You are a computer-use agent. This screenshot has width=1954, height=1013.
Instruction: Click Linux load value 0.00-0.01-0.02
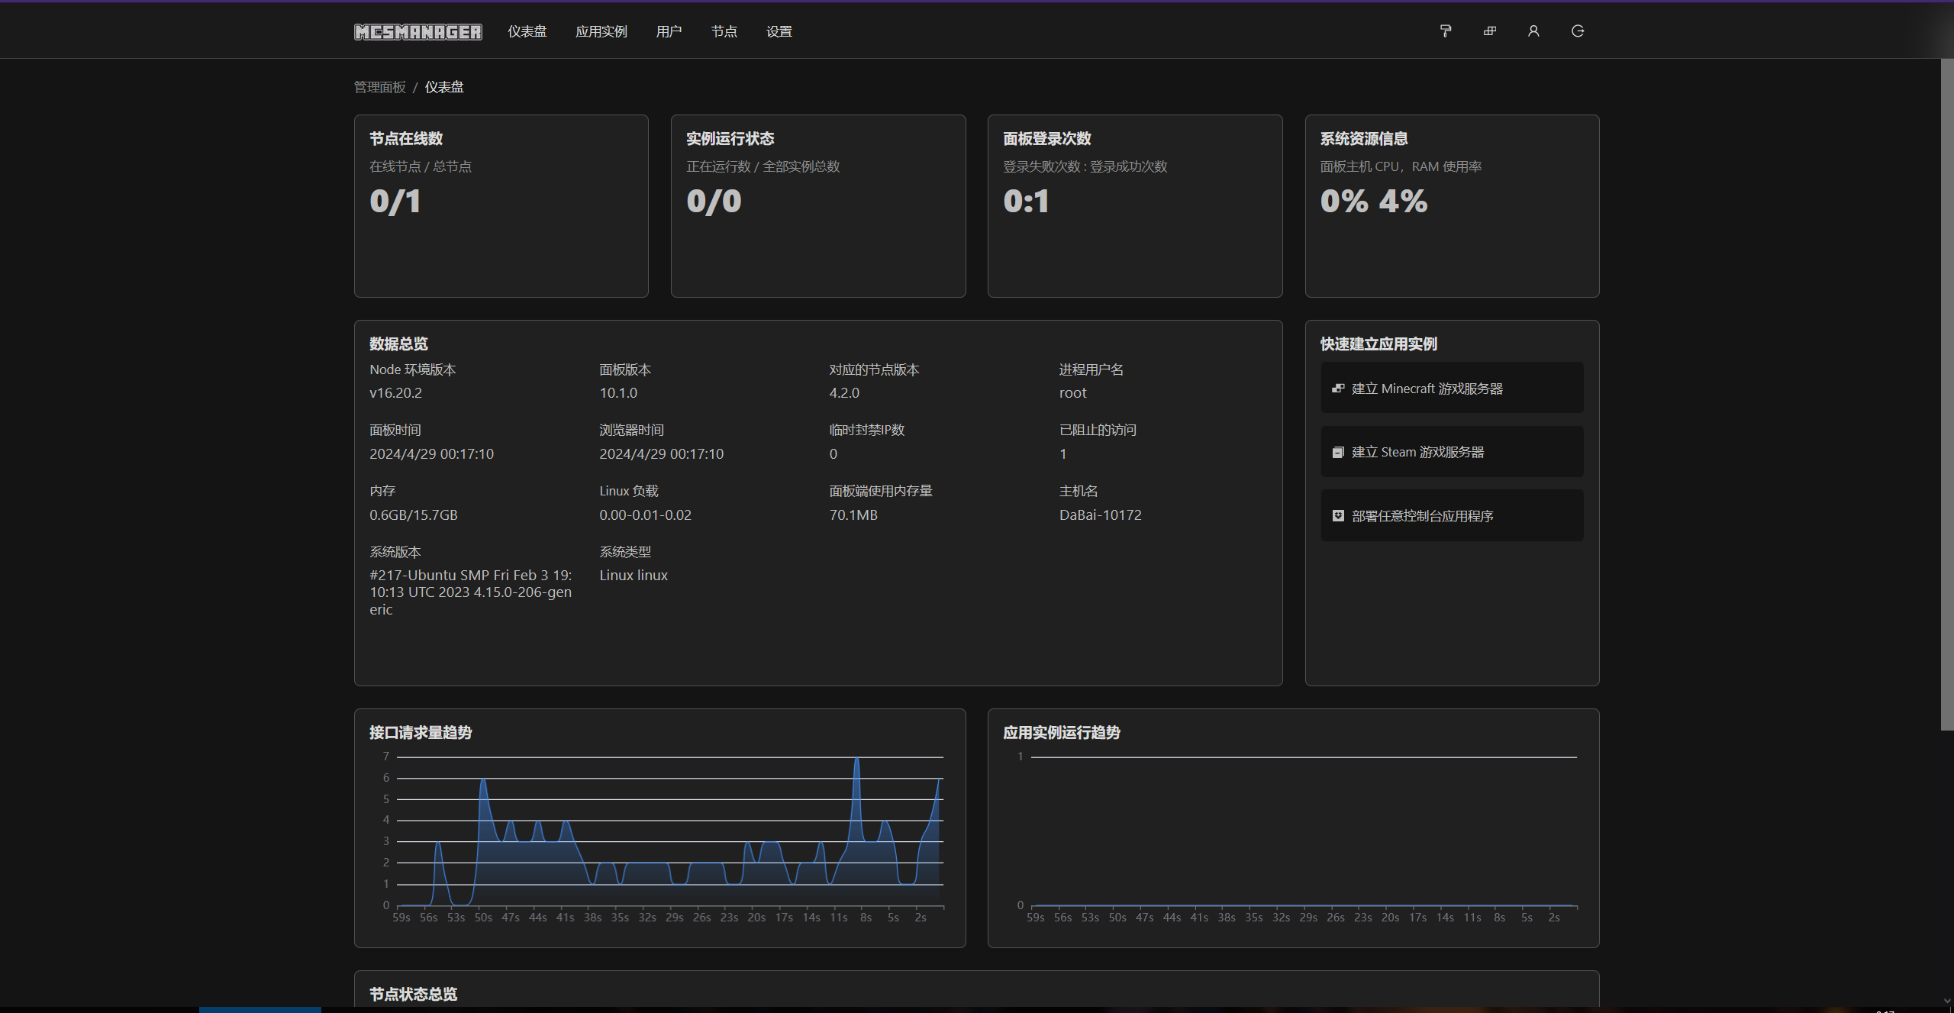click(x=645, y=515)
